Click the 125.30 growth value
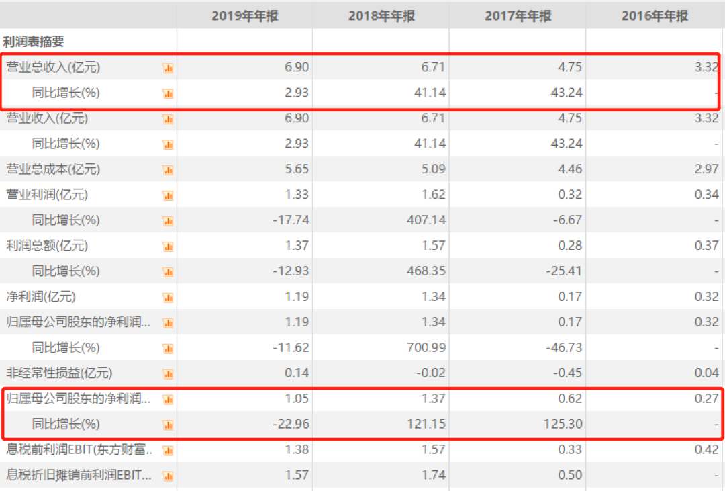Screen dimensions: 725x491 [563, 423]
